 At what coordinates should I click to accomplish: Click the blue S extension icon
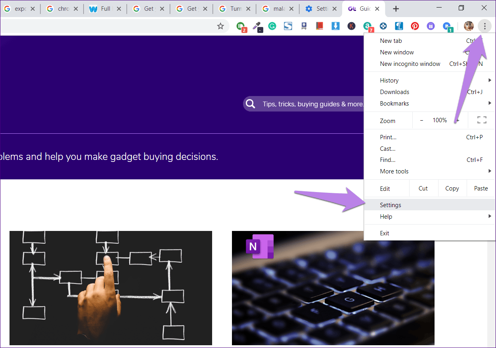[288, 26]
